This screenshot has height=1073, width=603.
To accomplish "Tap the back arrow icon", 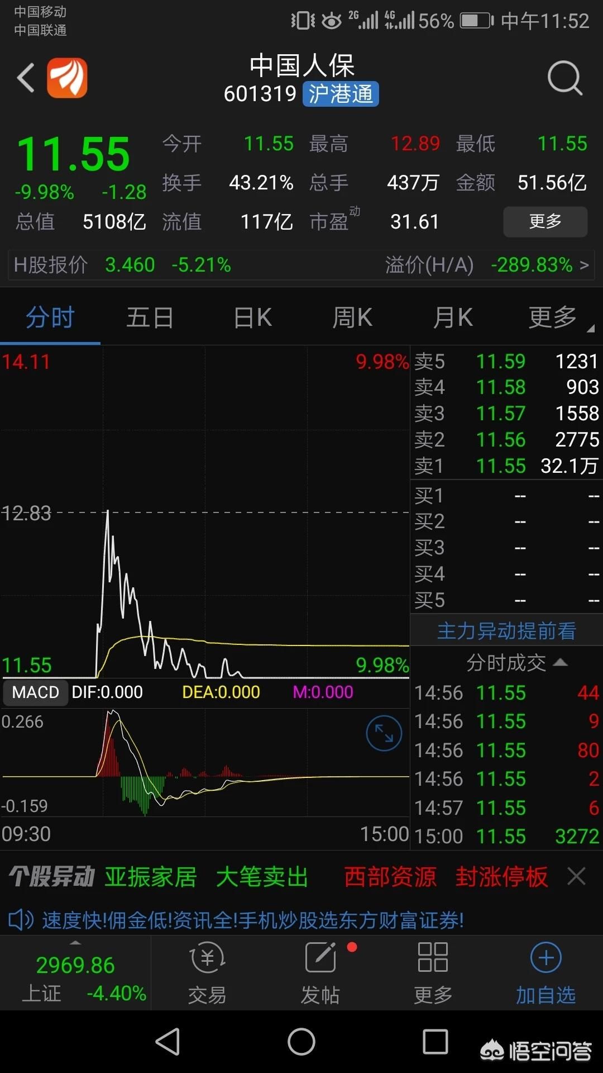I will (26, 78).
